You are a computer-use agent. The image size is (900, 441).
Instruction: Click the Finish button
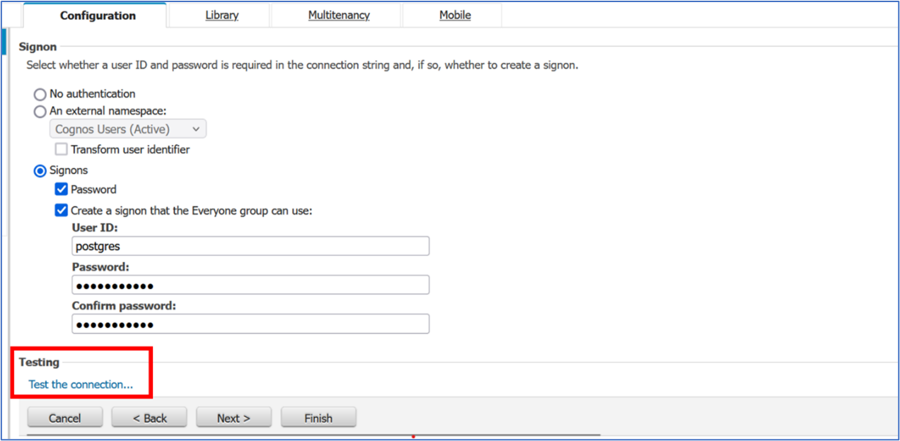click(x=318, y=418)
